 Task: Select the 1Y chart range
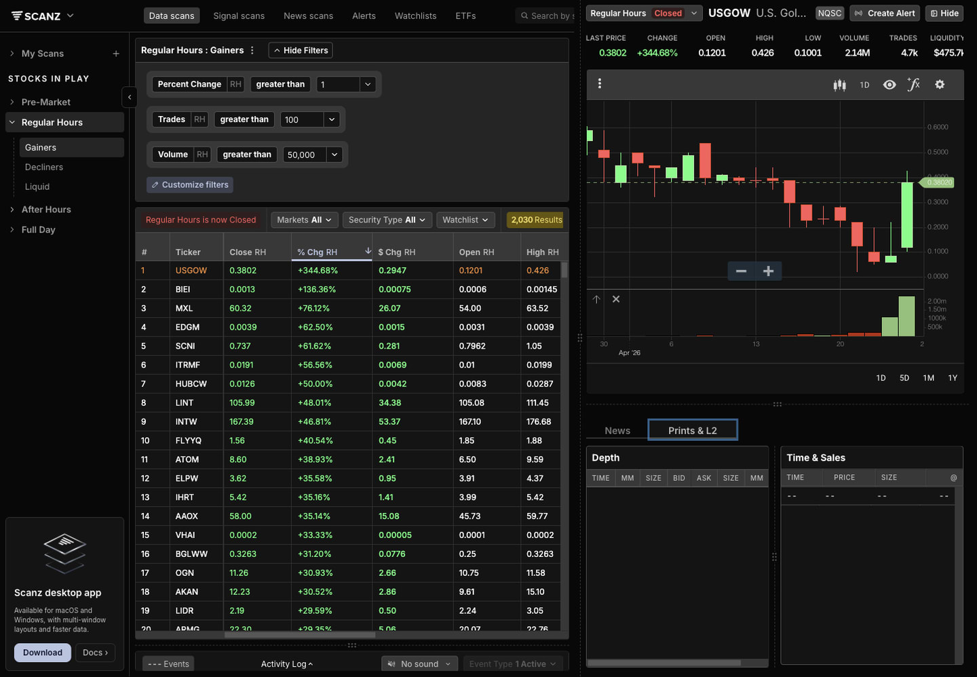click(x=953, y=378)
